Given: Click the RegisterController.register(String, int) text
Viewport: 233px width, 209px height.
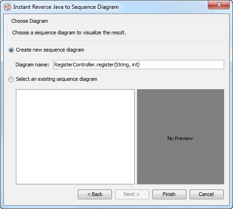Looking at the screenshot, I should coord(97,65).
